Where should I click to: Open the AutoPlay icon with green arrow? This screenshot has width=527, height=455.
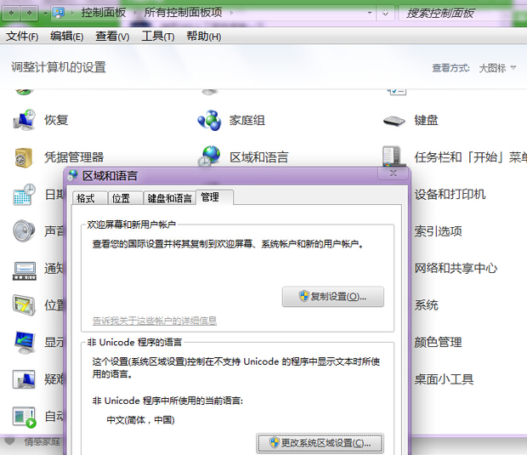point(24,417)
